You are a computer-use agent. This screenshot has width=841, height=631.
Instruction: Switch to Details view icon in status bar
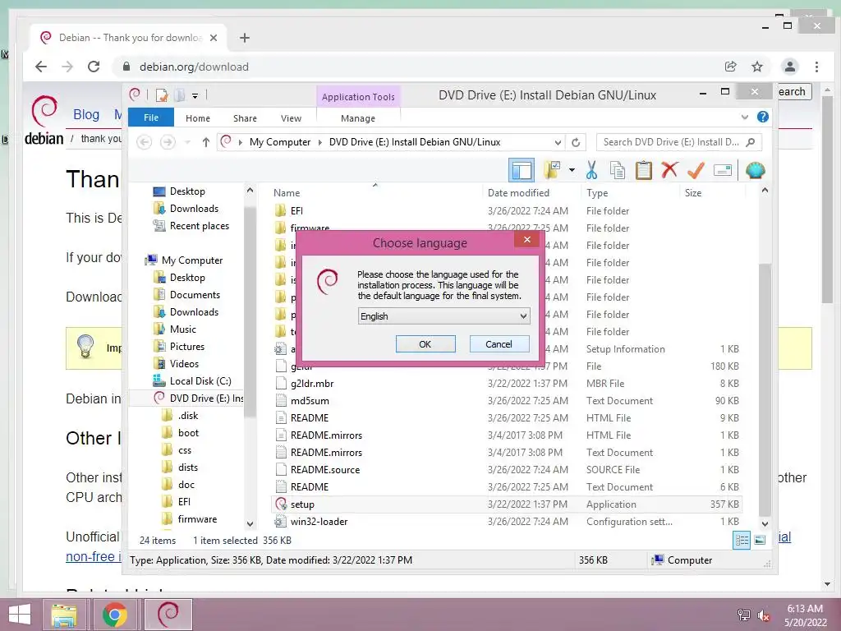[742, 541]
